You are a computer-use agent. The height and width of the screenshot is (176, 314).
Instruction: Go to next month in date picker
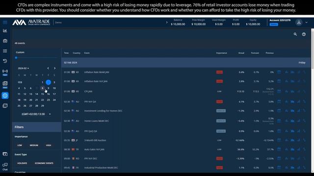(54, 68)
